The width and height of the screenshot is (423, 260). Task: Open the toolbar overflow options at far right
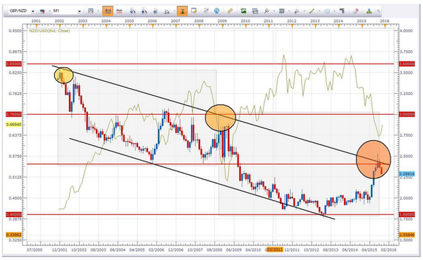379,11
